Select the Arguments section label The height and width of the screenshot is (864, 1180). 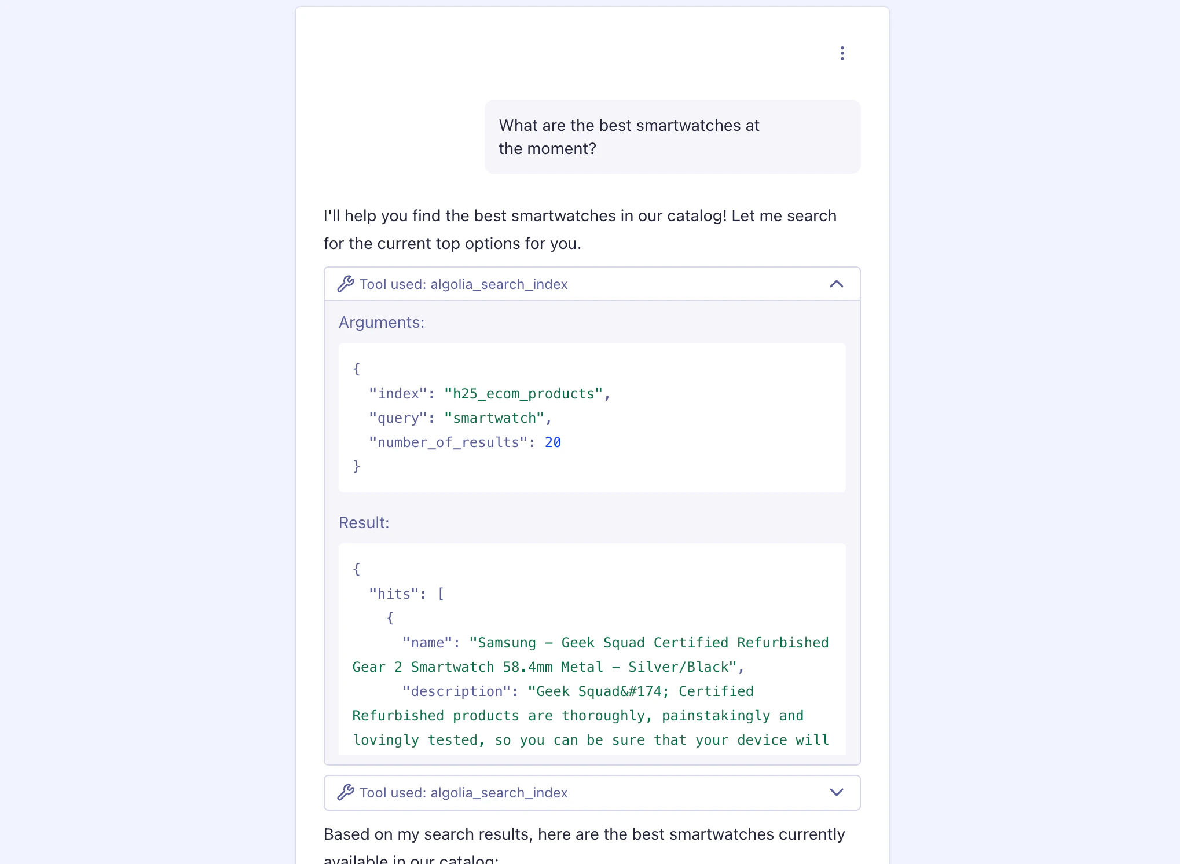[381, 322]
